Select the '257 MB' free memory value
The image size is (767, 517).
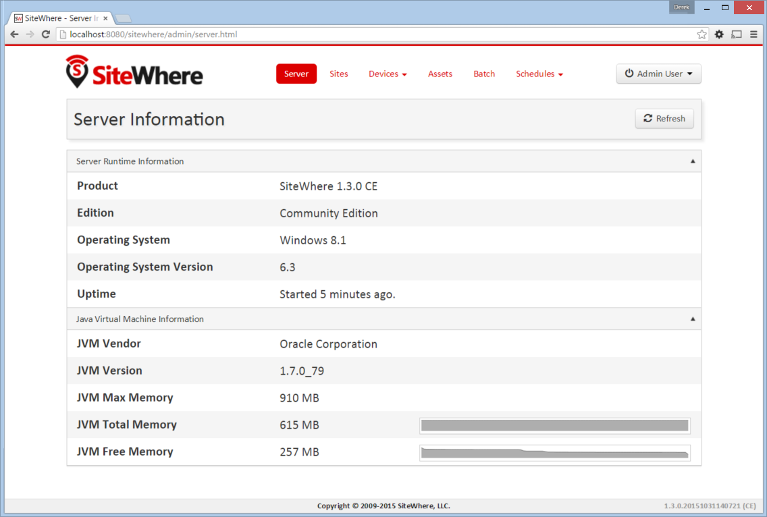299,452
